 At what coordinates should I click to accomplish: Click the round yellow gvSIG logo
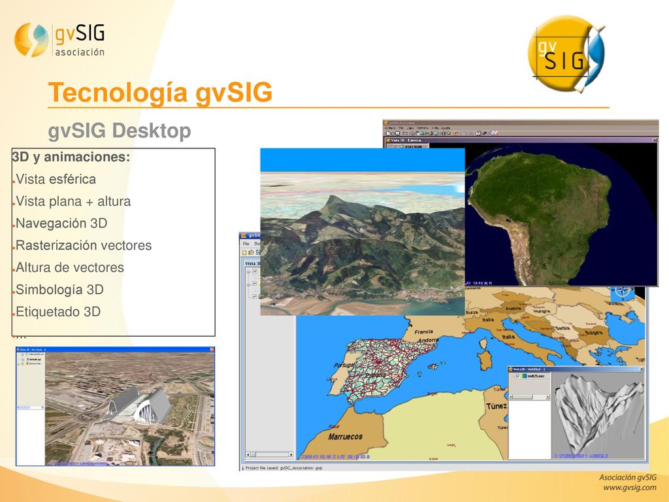coord(566,54)
